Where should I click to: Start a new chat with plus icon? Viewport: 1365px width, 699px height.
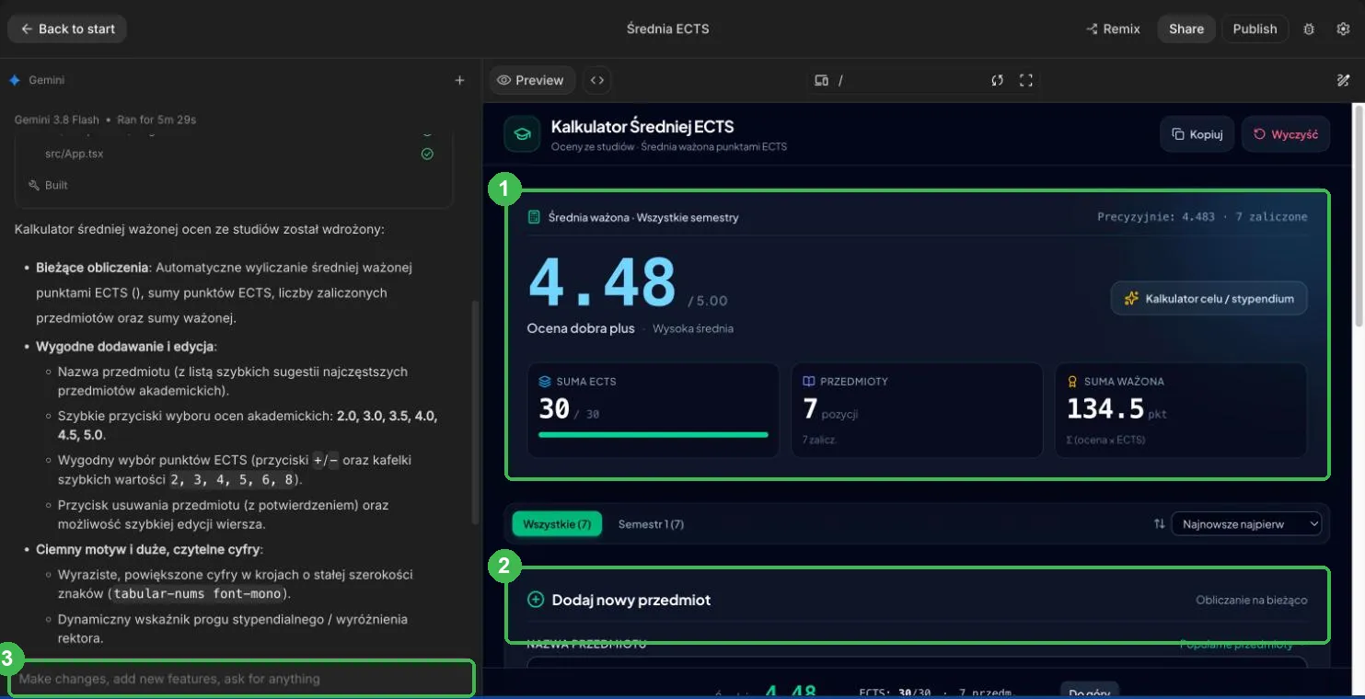(x=460, y=80)
